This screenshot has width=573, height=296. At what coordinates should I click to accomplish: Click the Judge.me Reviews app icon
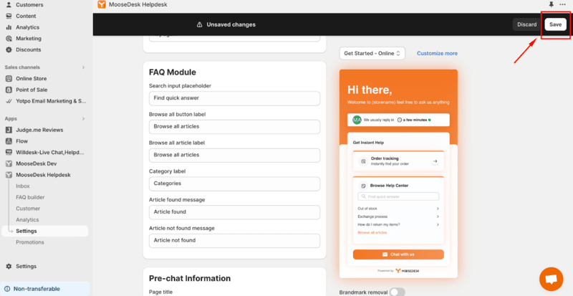tap(9, 130)
